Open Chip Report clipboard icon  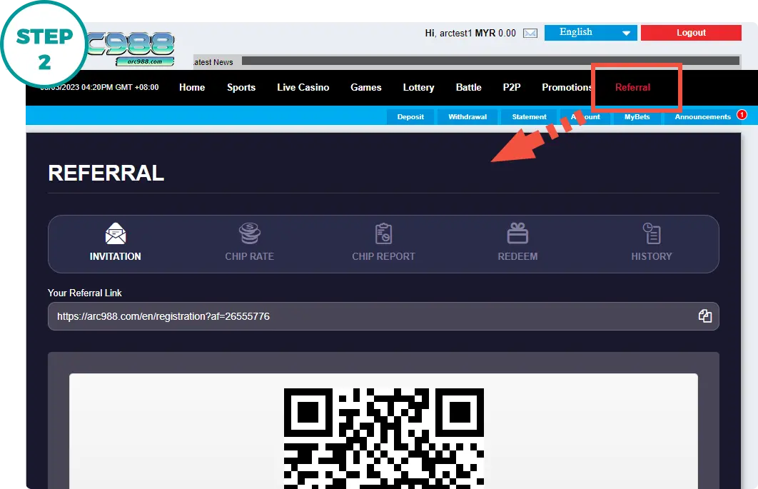(383, 233)
